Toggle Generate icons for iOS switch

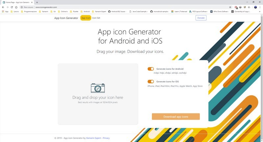pos(151,81)
